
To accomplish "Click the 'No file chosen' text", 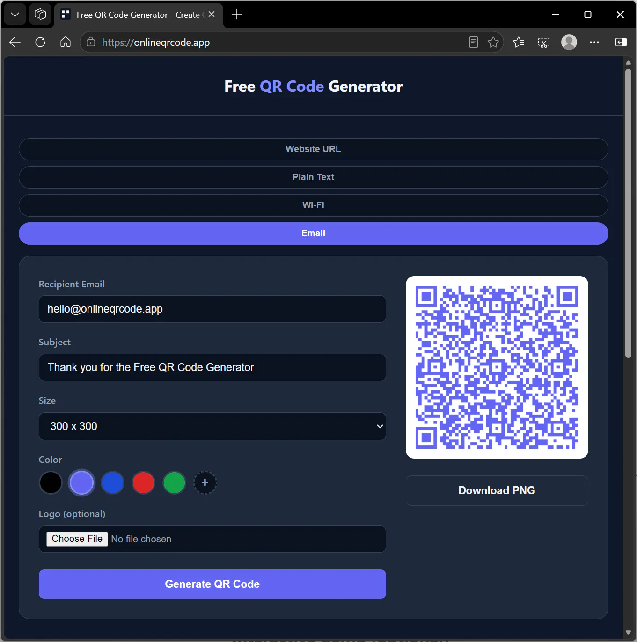I will pyautogui.click(x=141, y=539).
